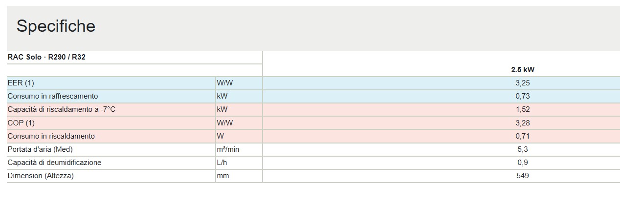Click the height value 549

click(x=523, y=175)
